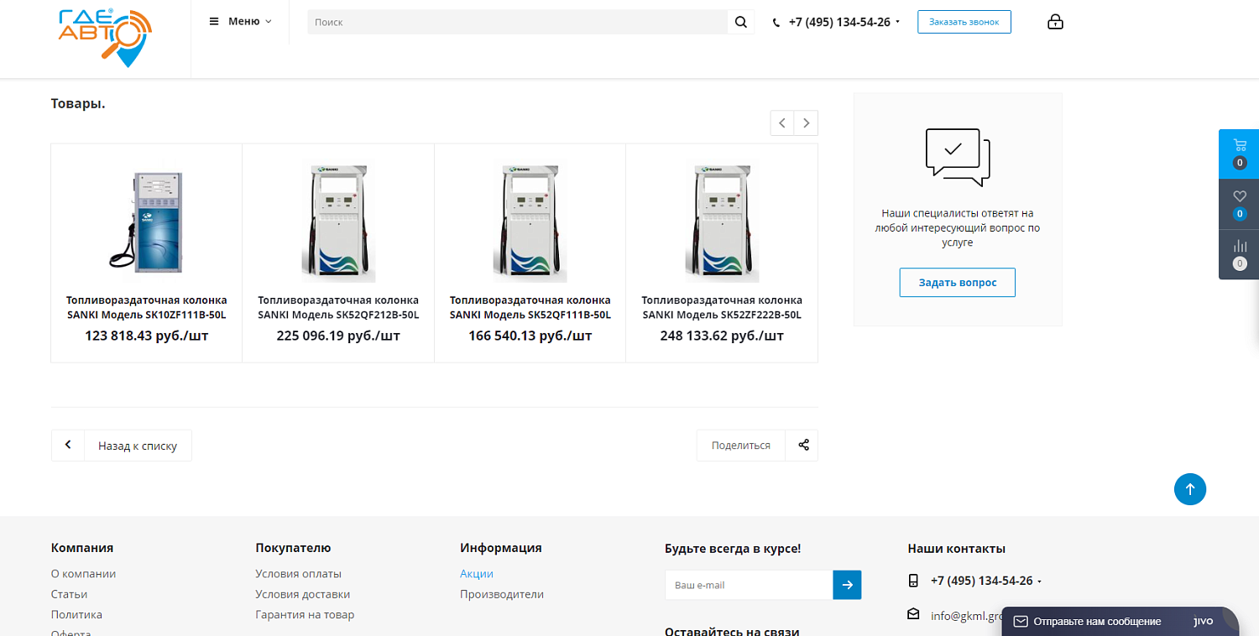Open the favorites heart side icon
The image size is (1259, 636).
pyautogui.click(x=1239, y=204)
